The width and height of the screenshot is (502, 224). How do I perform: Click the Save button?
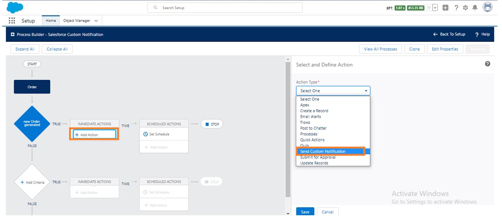click(305, 212)
